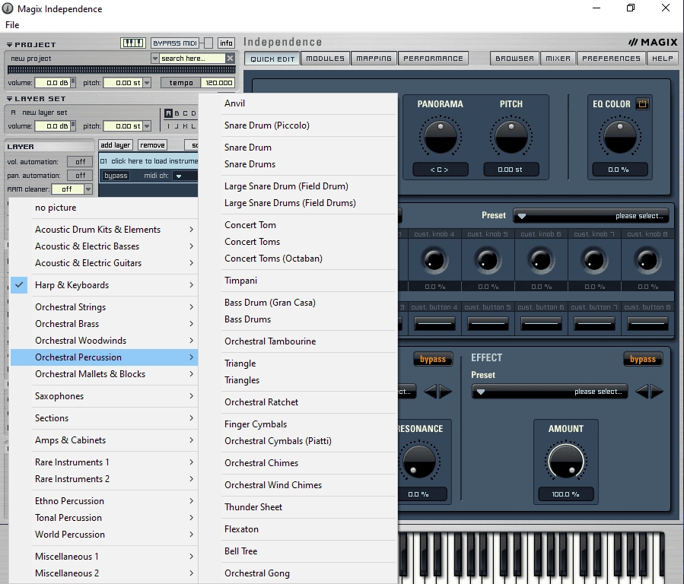This screenshot has width=684, height=584.
Task: Toggle the filter section bypass button
Action: coord(433,359)
